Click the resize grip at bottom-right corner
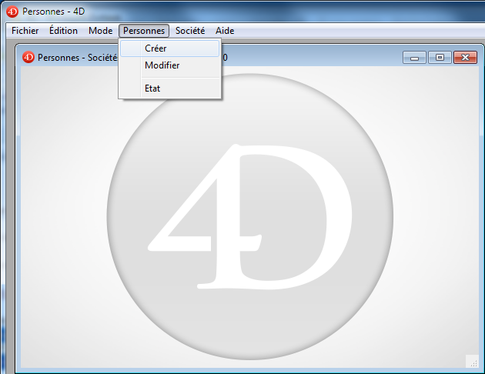 pos(471,361)
